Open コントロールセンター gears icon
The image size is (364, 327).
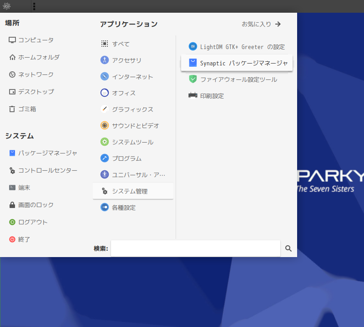(x=12, y=171)
